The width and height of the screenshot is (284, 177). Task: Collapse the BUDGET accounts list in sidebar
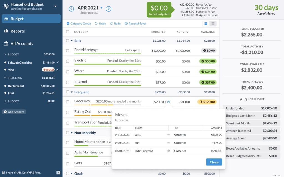[6, 54]
